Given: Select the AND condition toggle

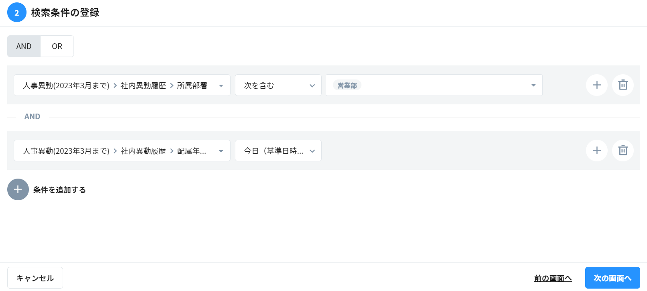Looking at the screenshot, I should coord(24,46).
